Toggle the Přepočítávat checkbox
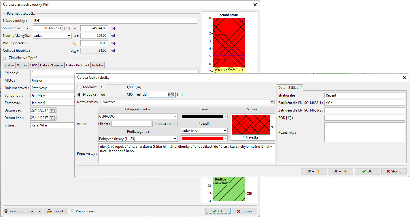 point(72,211)
